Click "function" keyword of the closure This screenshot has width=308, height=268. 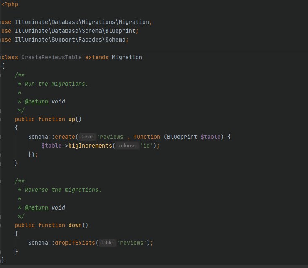point(147,137)
